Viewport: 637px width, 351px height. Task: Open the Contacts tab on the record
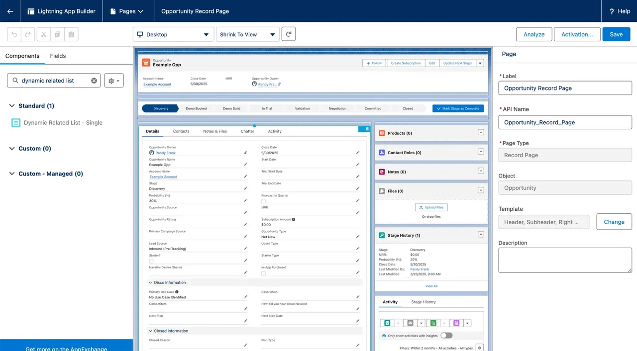[181, 131]
